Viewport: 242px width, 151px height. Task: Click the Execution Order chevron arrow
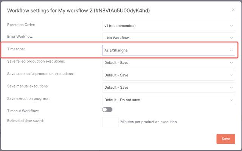(x=231, y=26)
